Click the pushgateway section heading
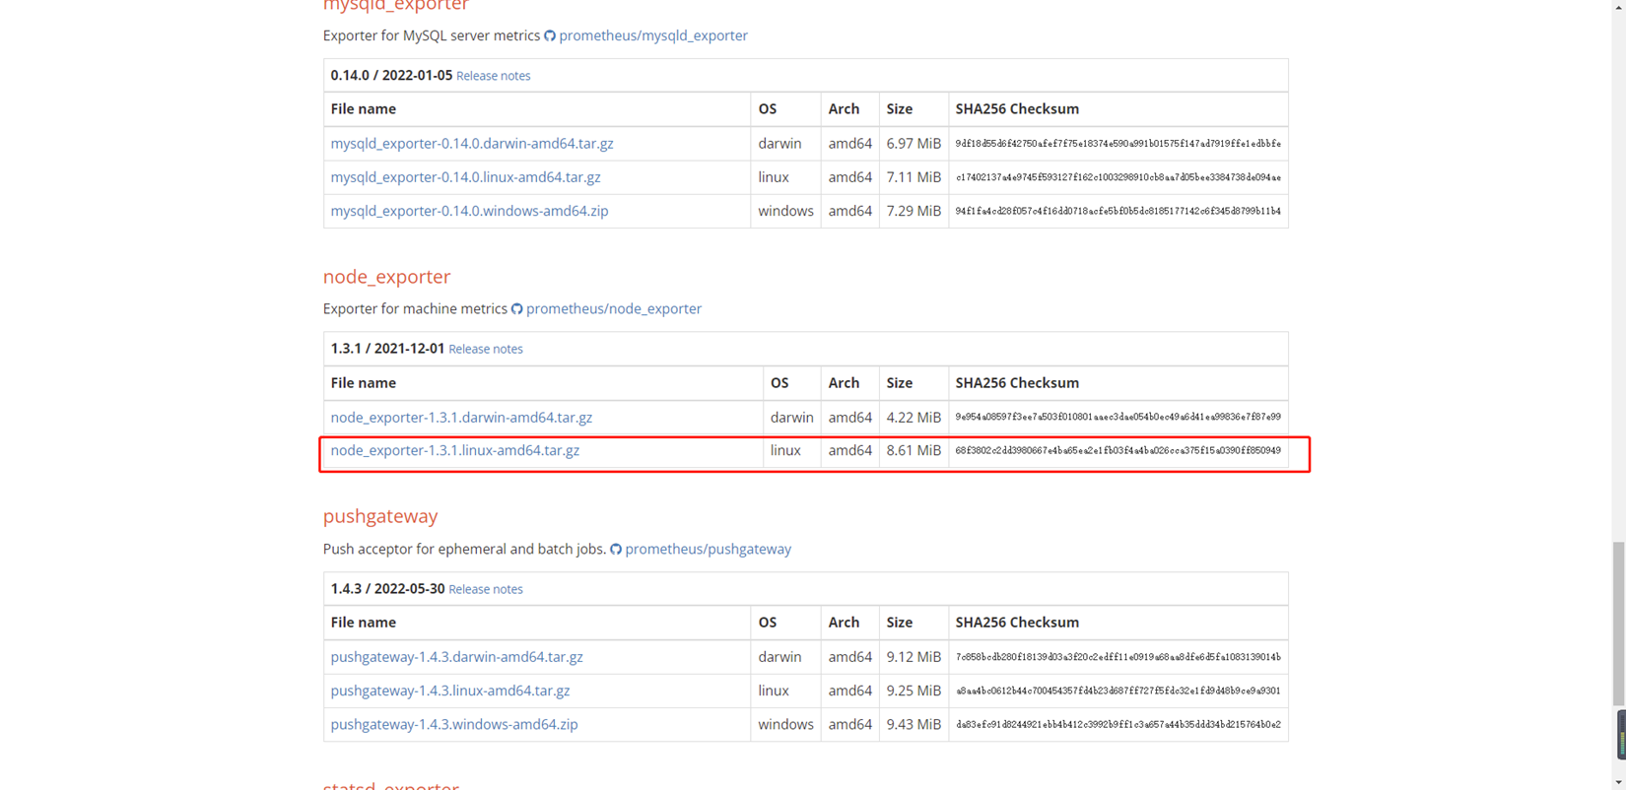1626x790 pixels. pyautogui.click(x=380, y=516)
